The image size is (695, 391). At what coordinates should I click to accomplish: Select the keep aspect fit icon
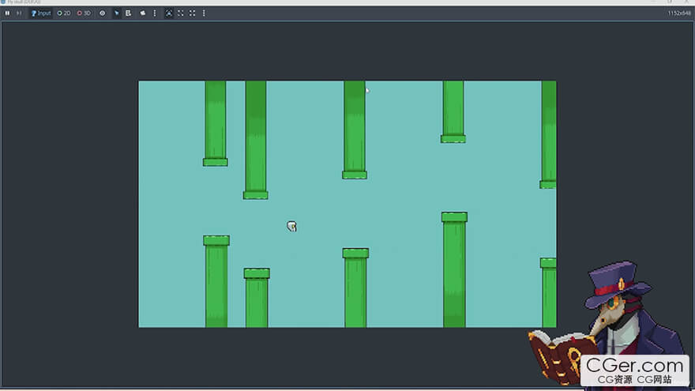(x=181, y=13)
